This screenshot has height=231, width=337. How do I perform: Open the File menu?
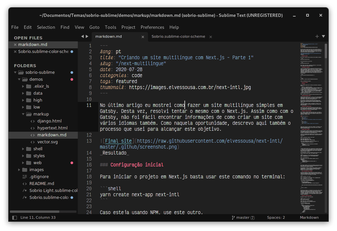15,27
